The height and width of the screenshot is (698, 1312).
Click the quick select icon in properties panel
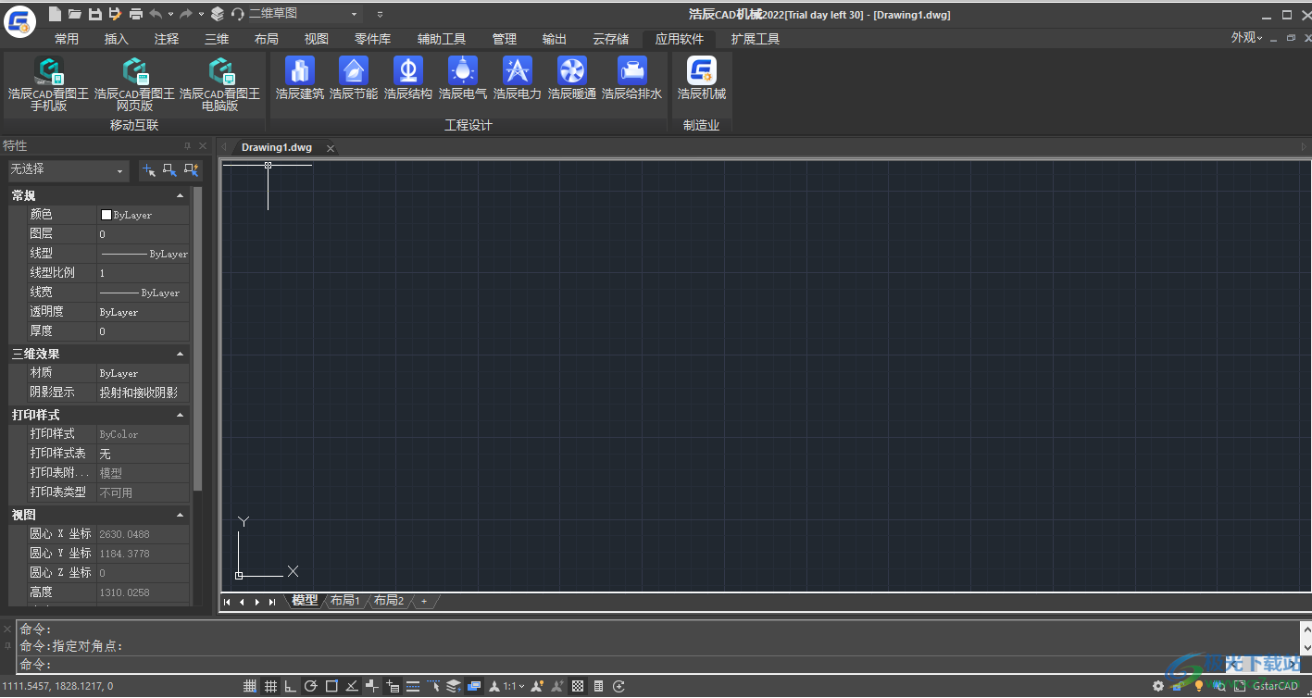click(x=191, y=169)
